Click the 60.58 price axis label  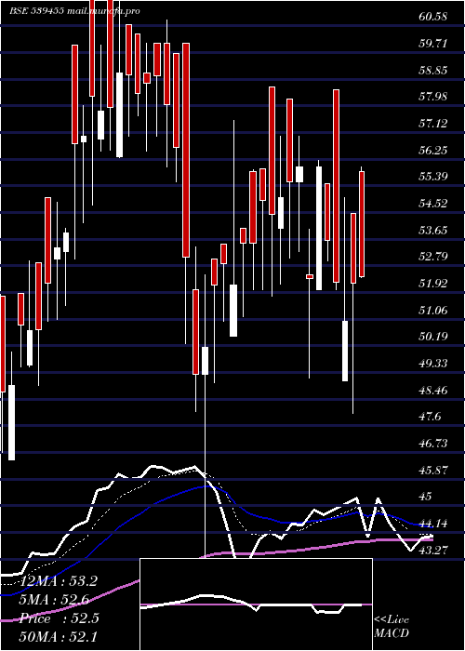click(433, 17)
